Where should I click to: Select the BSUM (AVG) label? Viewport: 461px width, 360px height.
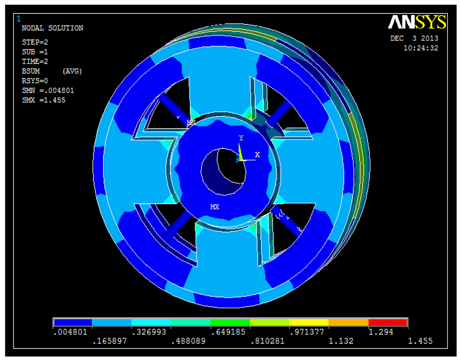coord(51,71)
